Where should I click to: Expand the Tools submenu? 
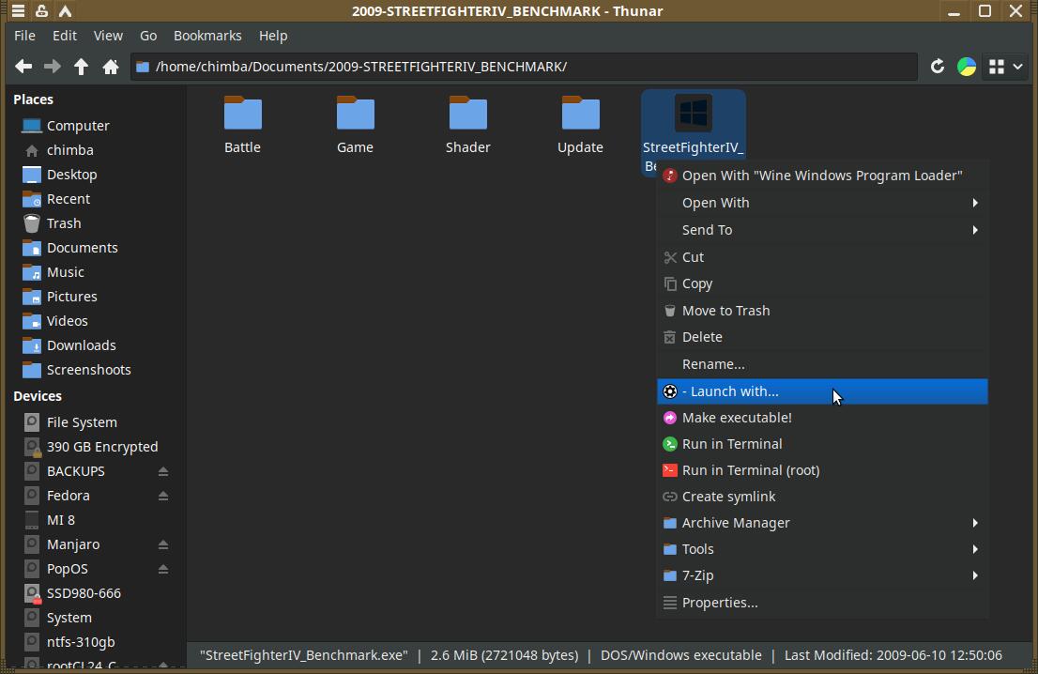[x=822, y=549]
